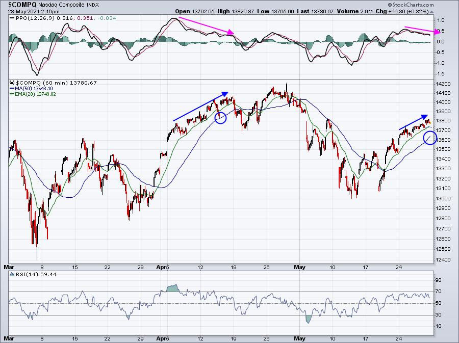459x343 pixels.
Task: Click the small up-triangle after the Chg value
Action: (x=432, y=12)
